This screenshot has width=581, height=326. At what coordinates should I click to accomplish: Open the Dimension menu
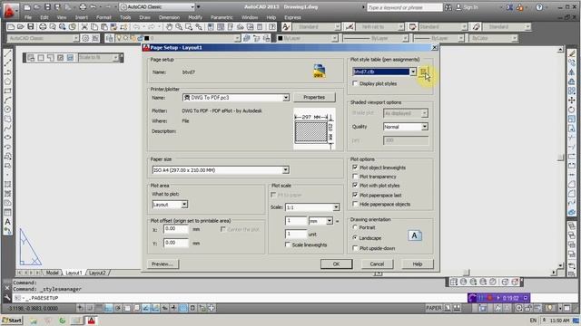(169, 17)
